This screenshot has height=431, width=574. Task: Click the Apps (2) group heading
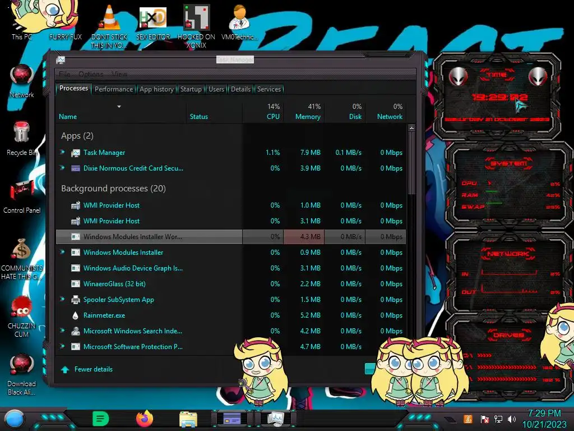pyautogui.click(x=77, y=136)
